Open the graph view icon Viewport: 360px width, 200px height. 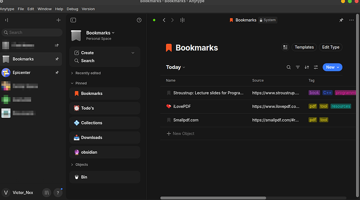(x=182, y=20)
